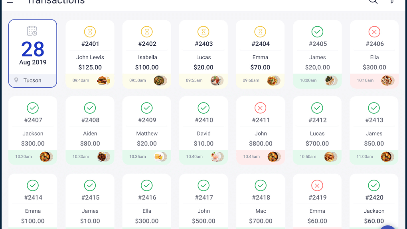407x229 pixels.
Task: Click the pending hourglass icon on #2401
Action: click(x=90, y=32)
